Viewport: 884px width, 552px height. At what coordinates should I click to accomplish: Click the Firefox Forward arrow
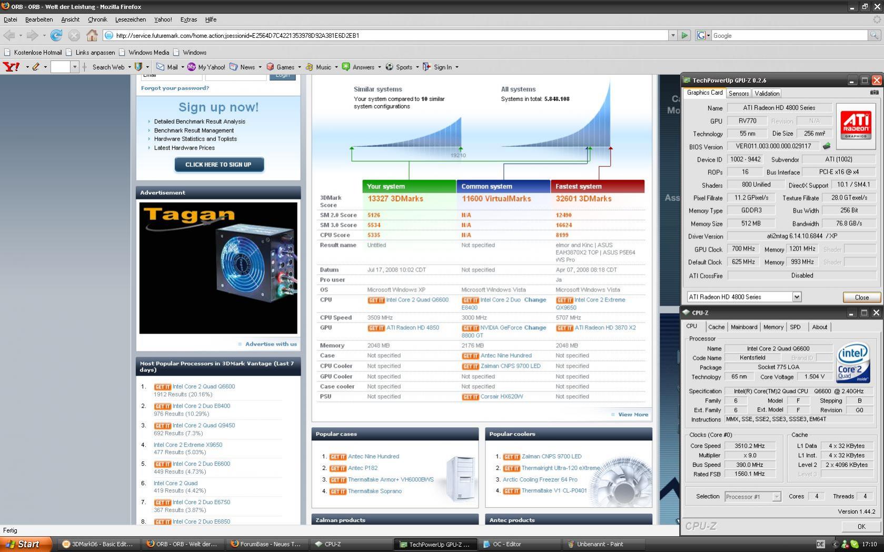[x=33, y=35]
